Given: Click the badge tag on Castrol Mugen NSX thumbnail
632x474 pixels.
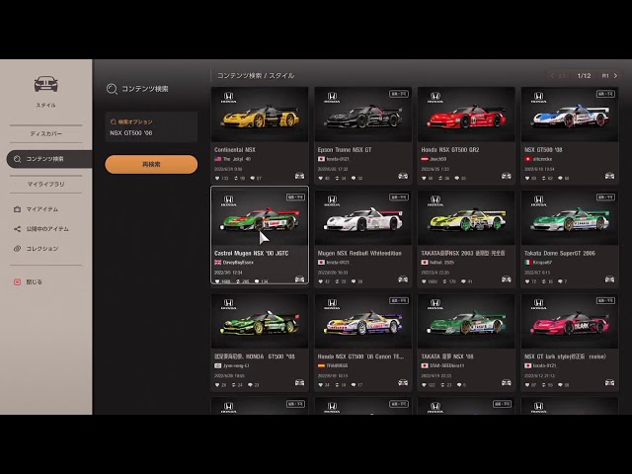Looking at the screenshot, I should pyautogui.click(x=295, y=197).
